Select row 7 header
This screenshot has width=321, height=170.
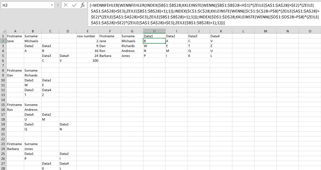(x=3, y=65)
